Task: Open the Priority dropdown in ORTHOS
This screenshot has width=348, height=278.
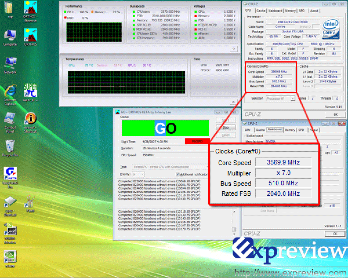Action: pos(138,174)
